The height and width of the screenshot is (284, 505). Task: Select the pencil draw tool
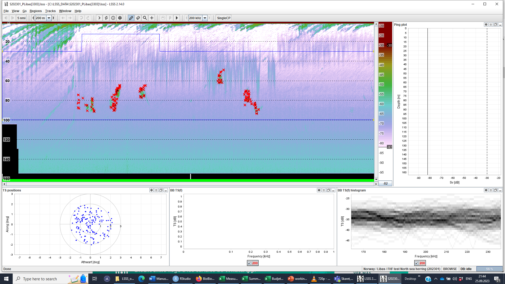click(x=131, y=18)
